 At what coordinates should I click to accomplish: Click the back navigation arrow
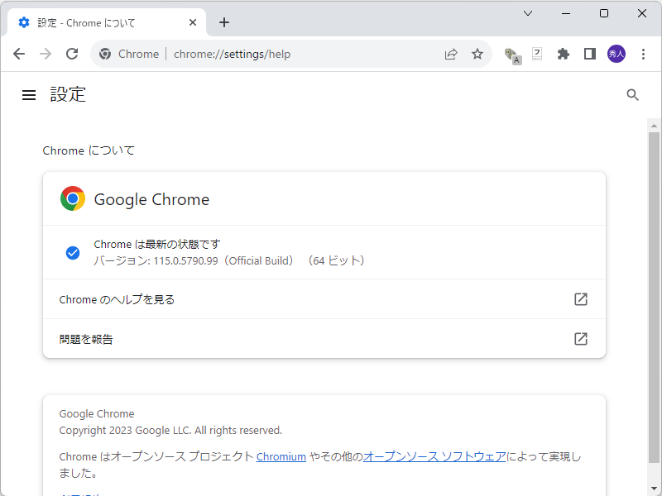point(19,53)
